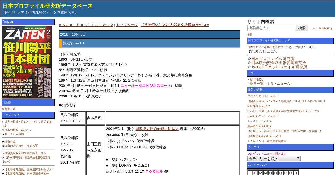The height and width of the screenshot is (175, 335).
Task: Click the 最近の記事 section heading
Action: click(x=290, y=90)
